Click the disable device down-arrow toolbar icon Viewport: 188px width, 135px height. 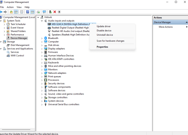59,12
